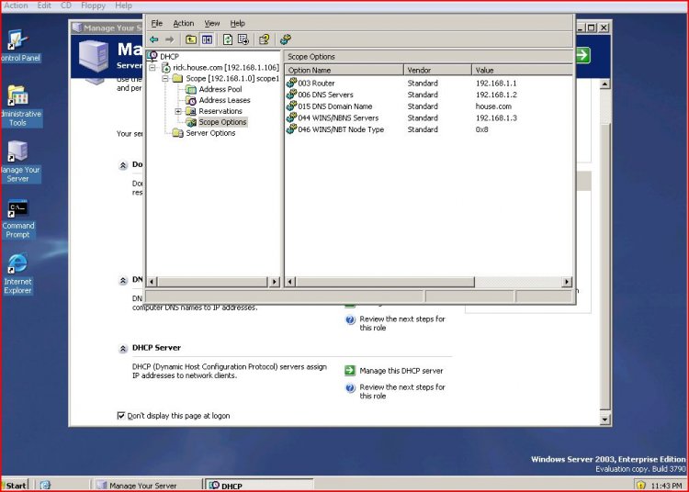Open Control Panel desktop shortcut
The image size is (689, 492).
[x=17, y=46]
